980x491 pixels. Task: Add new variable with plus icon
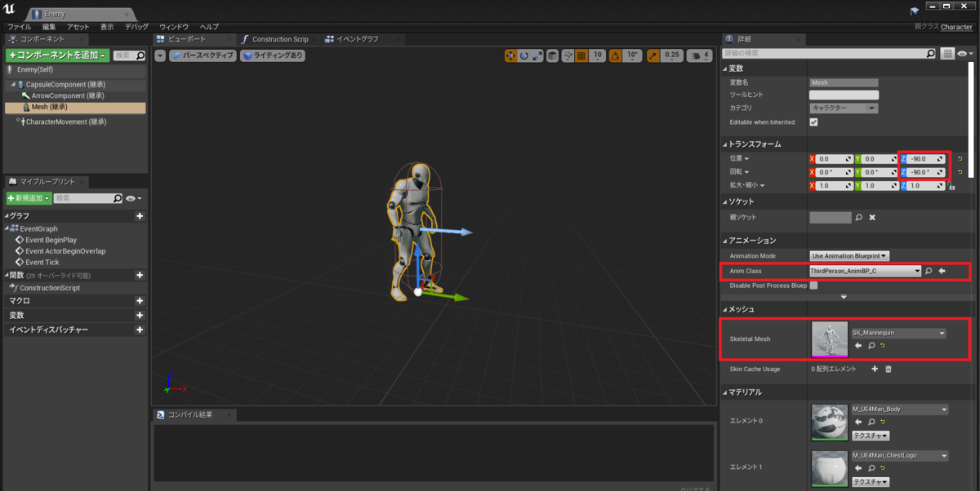pyautogui.click(x=140, y=315)
